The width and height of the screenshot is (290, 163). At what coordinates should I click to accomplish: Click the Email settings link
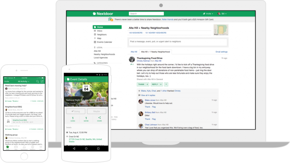221,52
